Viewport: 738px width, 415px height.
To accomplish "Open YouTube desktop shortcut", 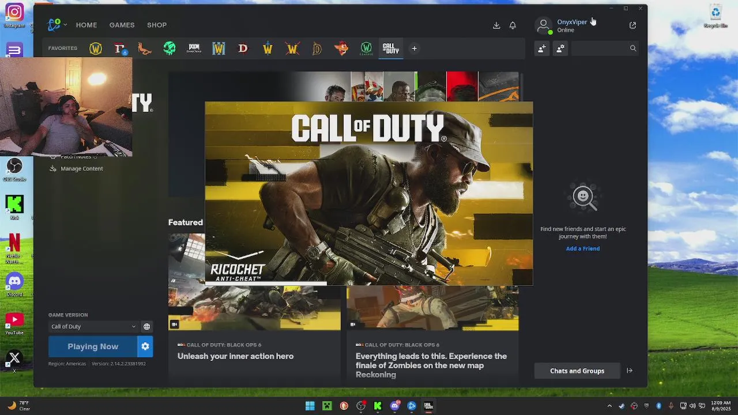I will (14, 323).
